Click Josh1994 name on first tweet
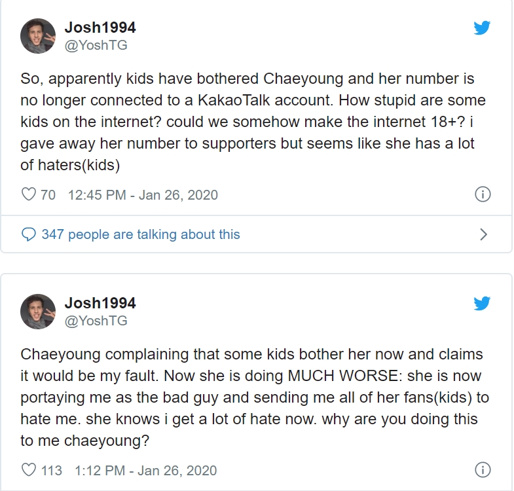Screen dimensions: 514x491 (100, 27)
